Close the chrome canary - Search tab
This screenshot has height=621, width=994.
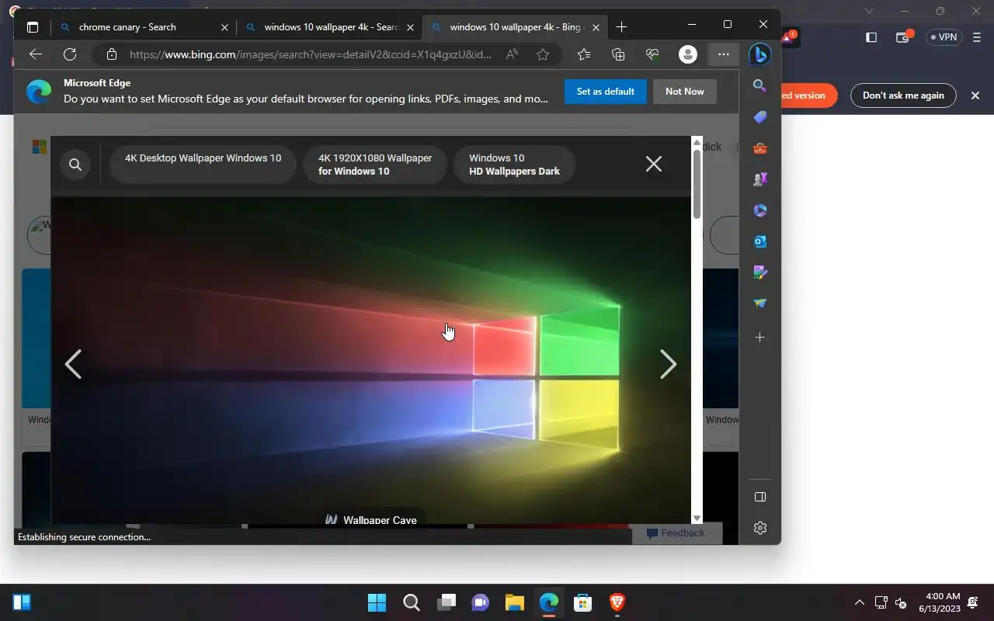[x=224, y=27]
